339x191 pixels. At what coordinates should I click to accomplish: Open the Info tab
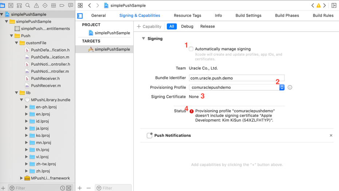pos(218,16)
